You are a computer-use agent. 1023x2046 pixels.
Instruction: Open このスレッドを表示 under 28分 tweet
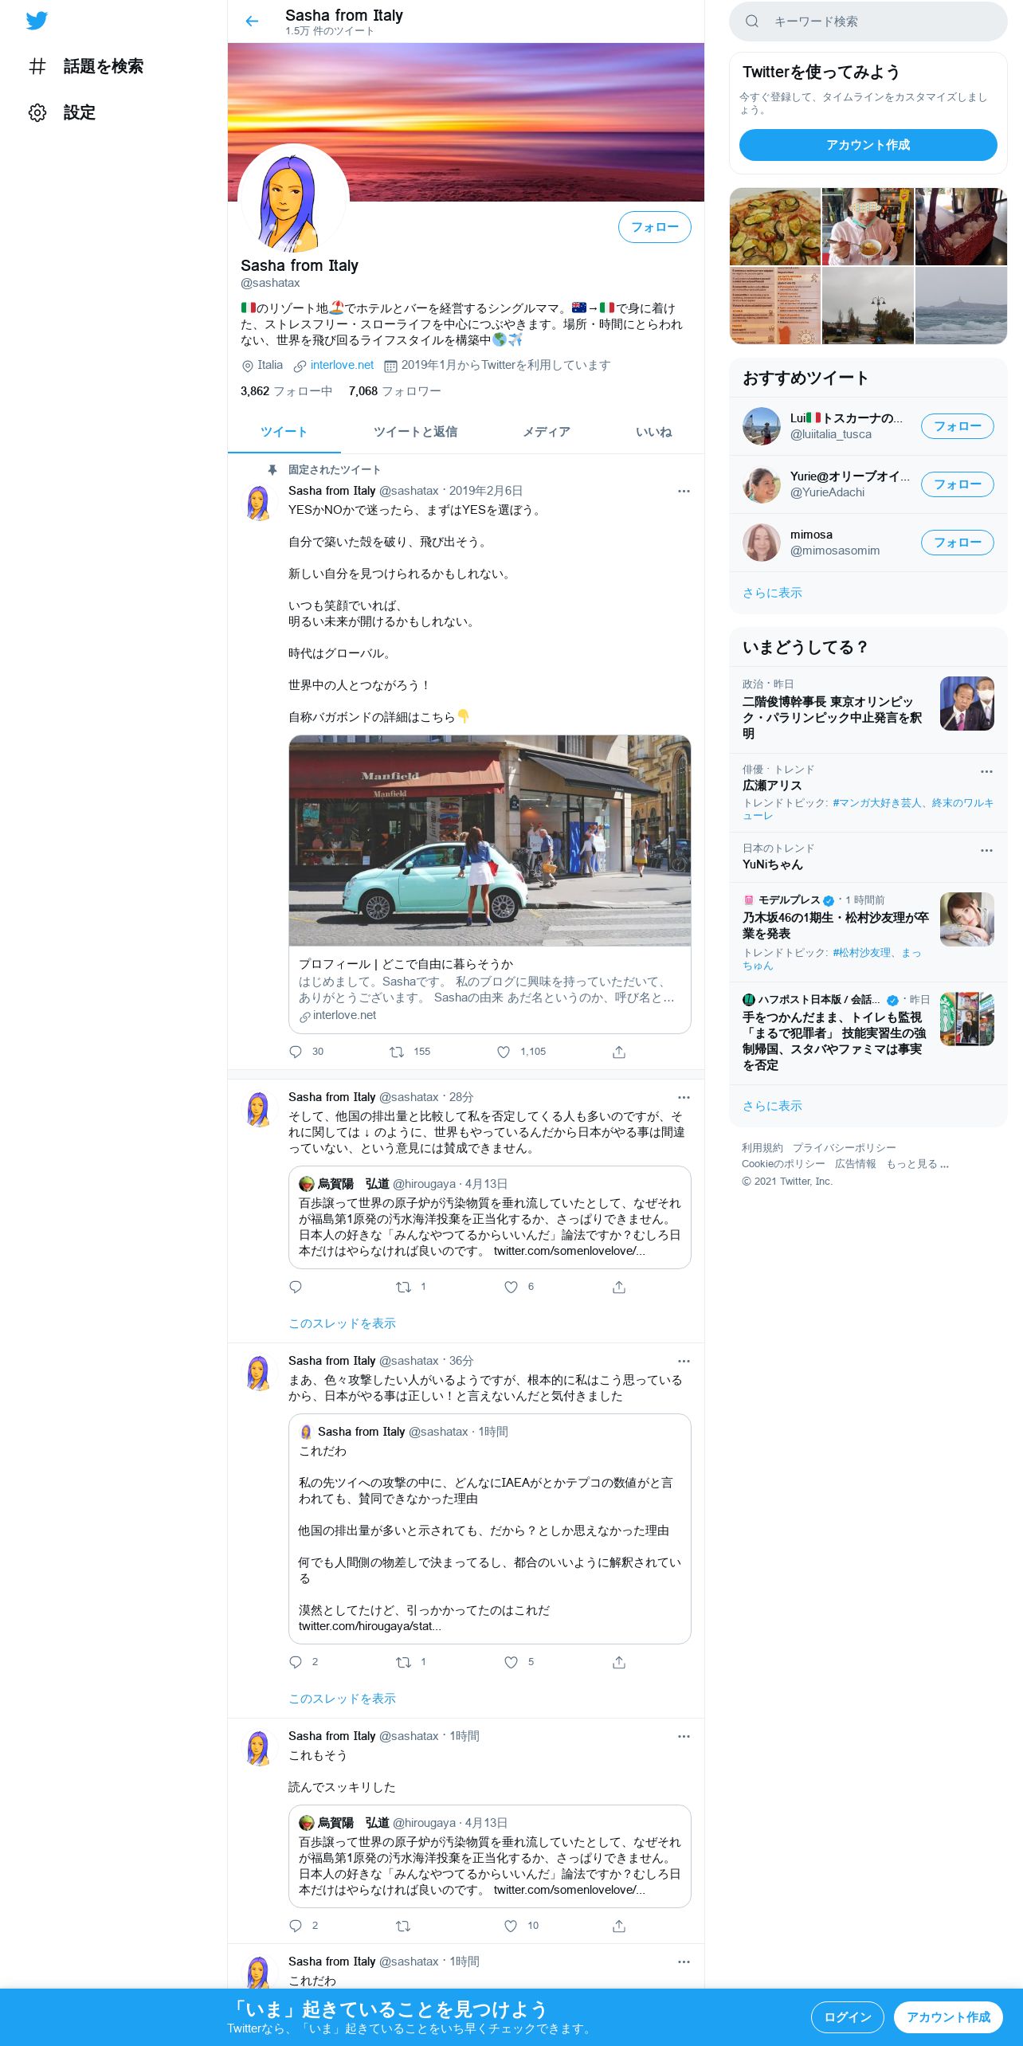click(342, 1323)
